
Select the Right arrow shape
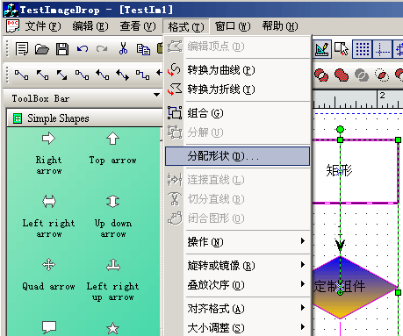click(48, 154)
